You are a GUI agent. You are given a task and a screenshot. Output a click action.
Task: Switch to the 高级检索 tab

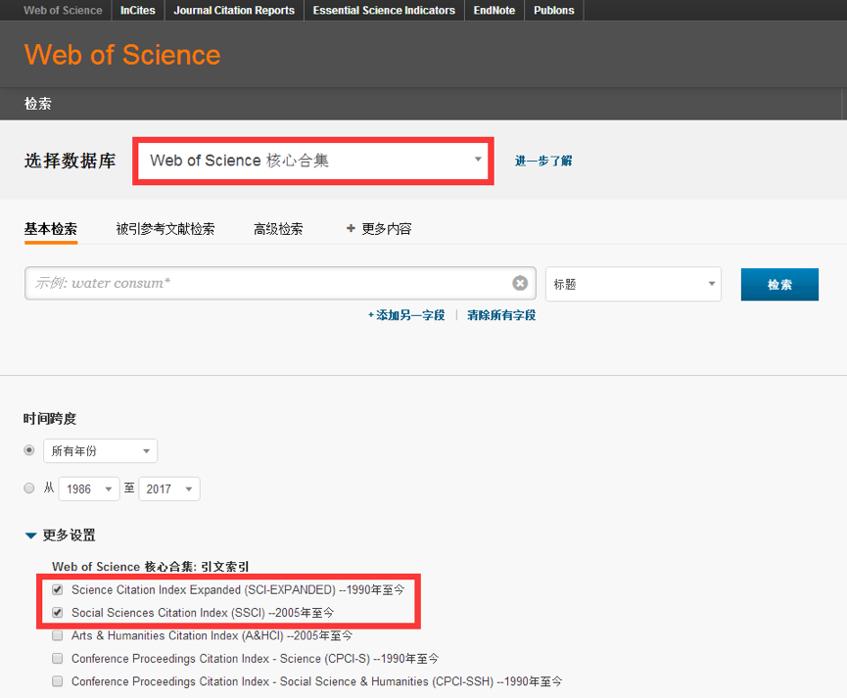tap(278, 228)
